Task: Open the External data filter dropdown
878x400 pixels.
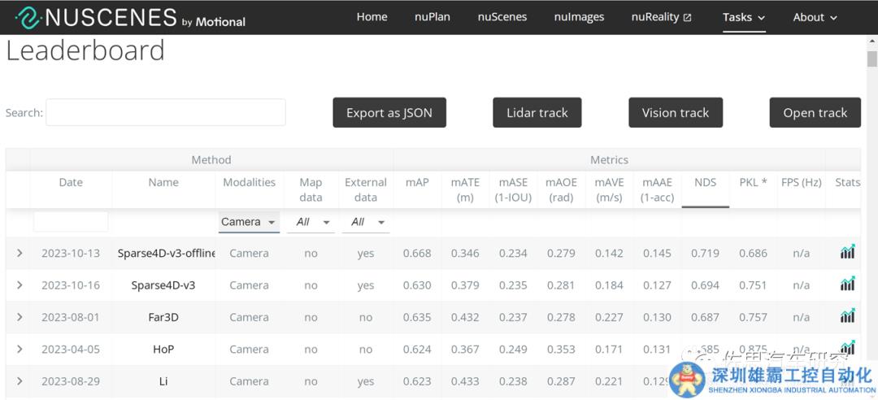Action: (365, 222)
